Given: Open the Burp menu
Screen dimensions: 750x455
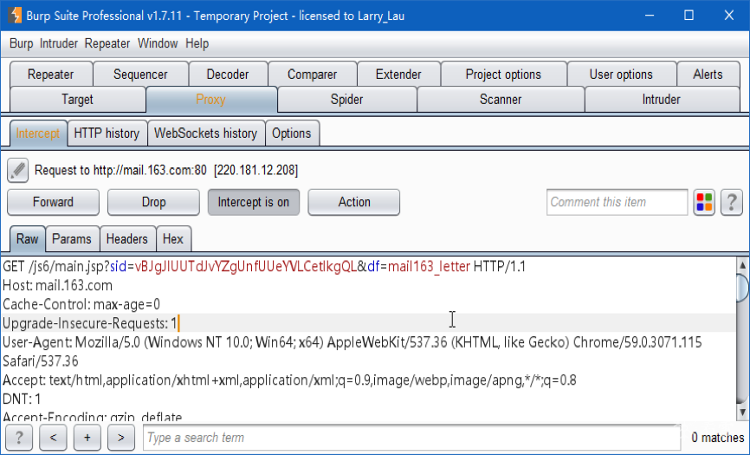Looking at the screenshot, I should tap(21, 43).
